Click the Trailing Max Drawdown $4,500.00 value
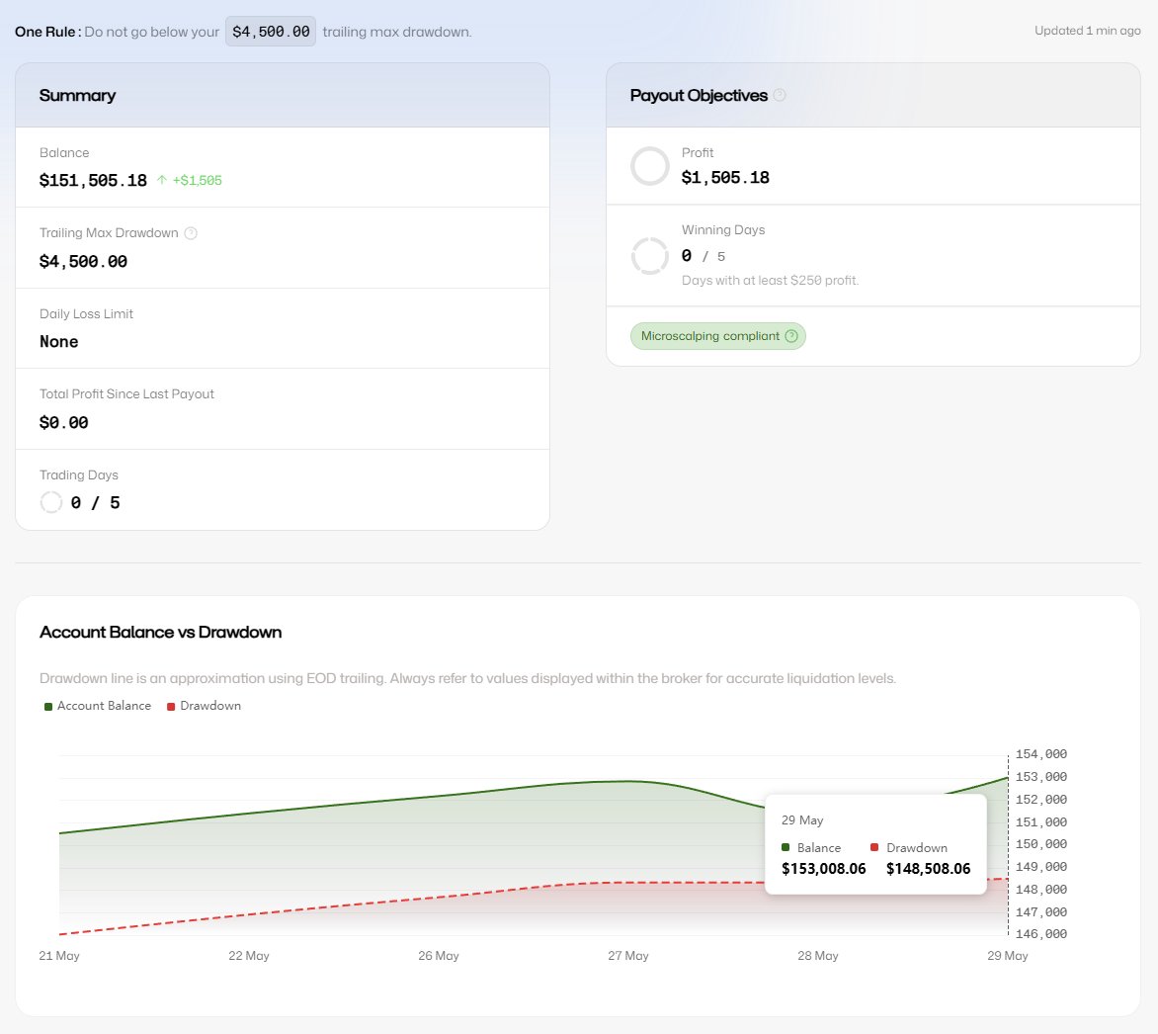 (83, 262)
